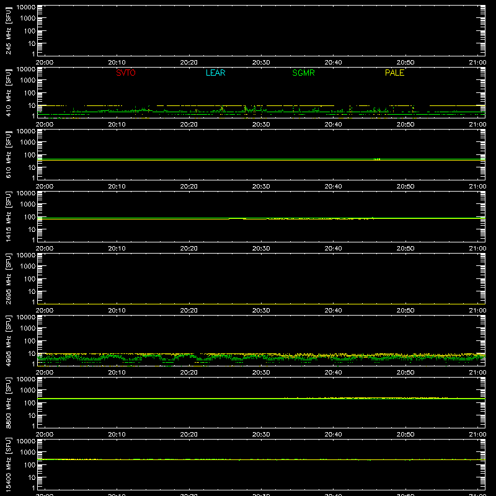Image resolution: width=496 pixels, height=496 pixels.
Task: Click the 1000 y-axis label of the 2695 MHz panel
Action: tap(28, 267)
